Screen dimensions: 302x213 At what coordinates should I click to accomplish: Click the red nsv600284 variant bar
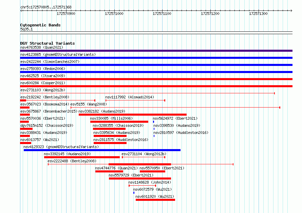point(156,86)
